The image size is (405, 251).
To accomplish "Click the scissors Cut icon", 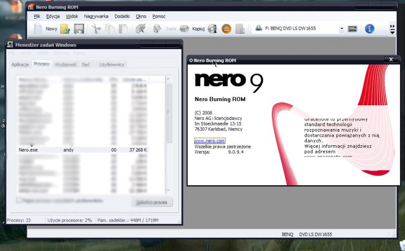I will pyautogui.click(x=96, y=29).
